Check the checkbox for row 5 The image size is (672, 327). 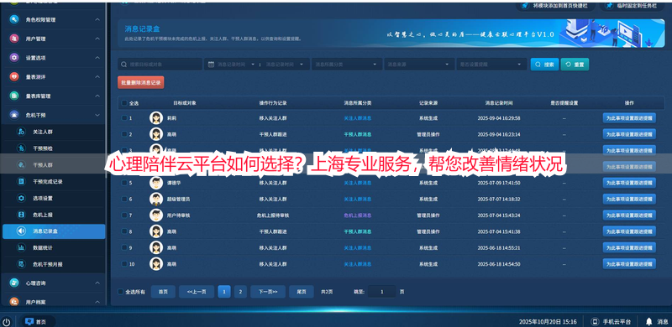(x=124, y=183)
